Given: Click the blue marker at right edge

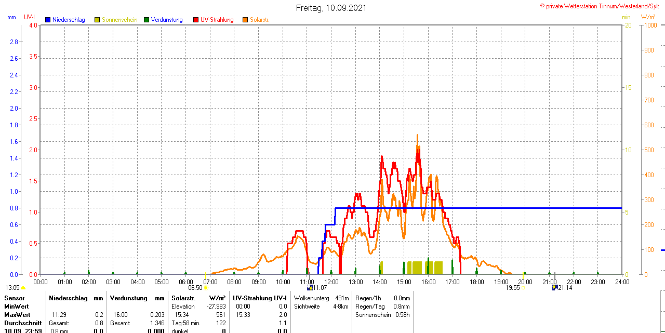Looking at the screenshot, I should [x=662, y=250].
